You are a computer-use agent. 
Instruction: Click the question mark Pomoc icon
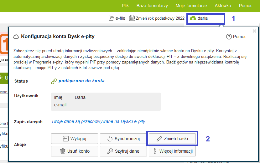point(229,37)
